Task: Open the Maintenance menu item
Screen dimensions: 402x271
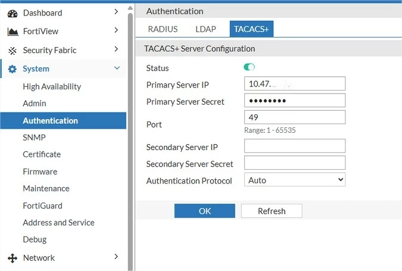Action: tap(46, 188)
